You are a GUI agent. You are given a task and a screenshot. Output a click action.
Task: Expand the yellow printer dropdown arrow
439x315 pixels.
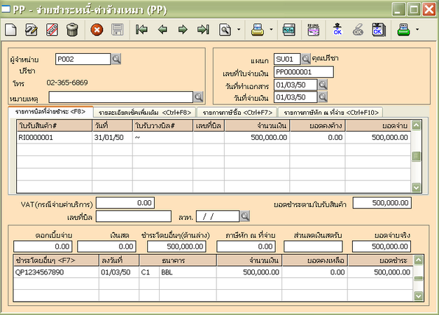pyautogui.click(x=271, y=30)
